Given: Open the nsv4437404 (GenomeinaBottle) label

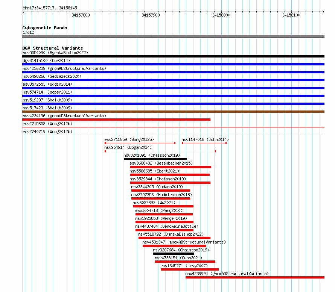Looking at the screenshot, I should click(167, 226).
